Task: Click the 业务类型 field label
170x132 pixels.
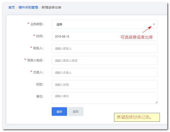Action: coord(37,24)
